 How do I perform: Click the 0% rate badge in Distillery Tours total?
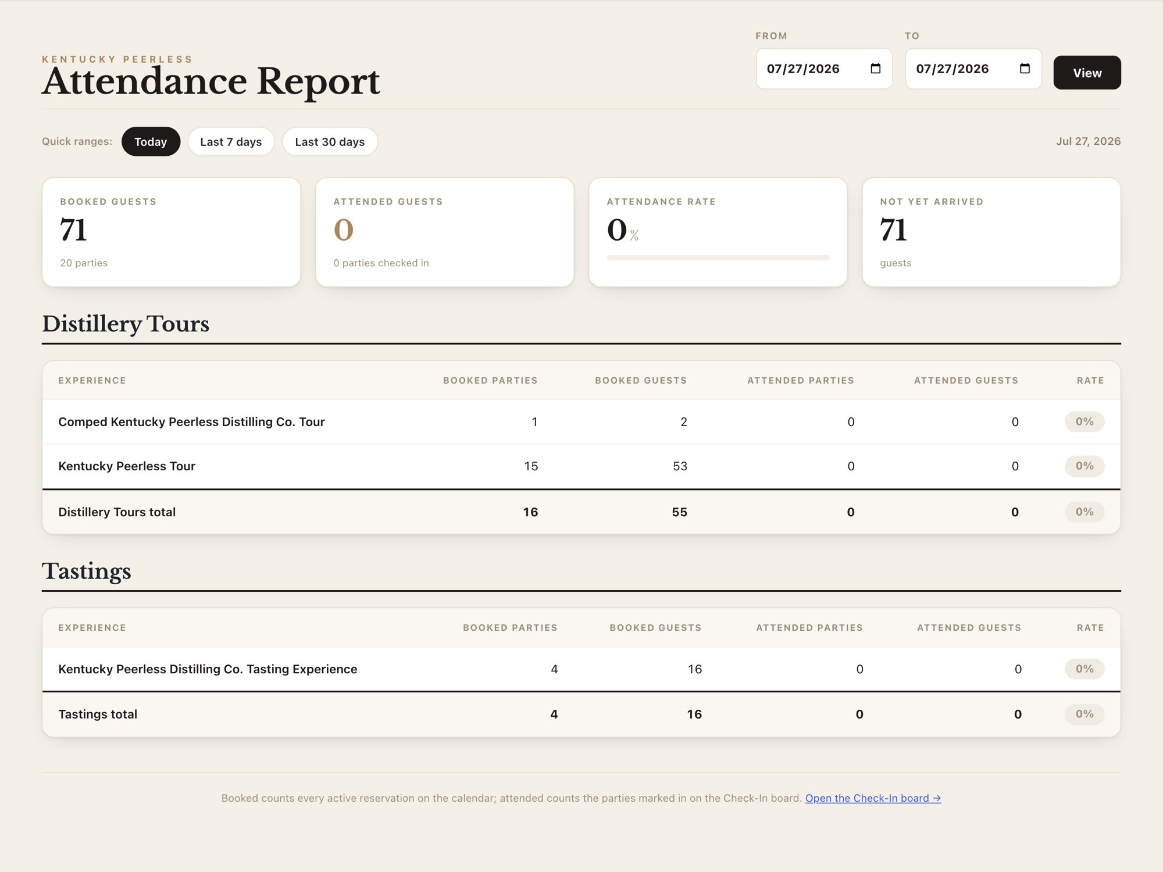pyautogui.click(x=1084, y=512)
